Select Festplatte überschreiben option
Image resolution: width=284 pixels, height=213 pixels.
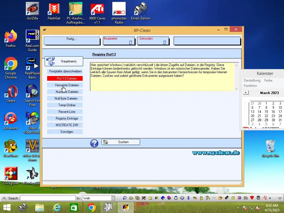click(65, 71)
